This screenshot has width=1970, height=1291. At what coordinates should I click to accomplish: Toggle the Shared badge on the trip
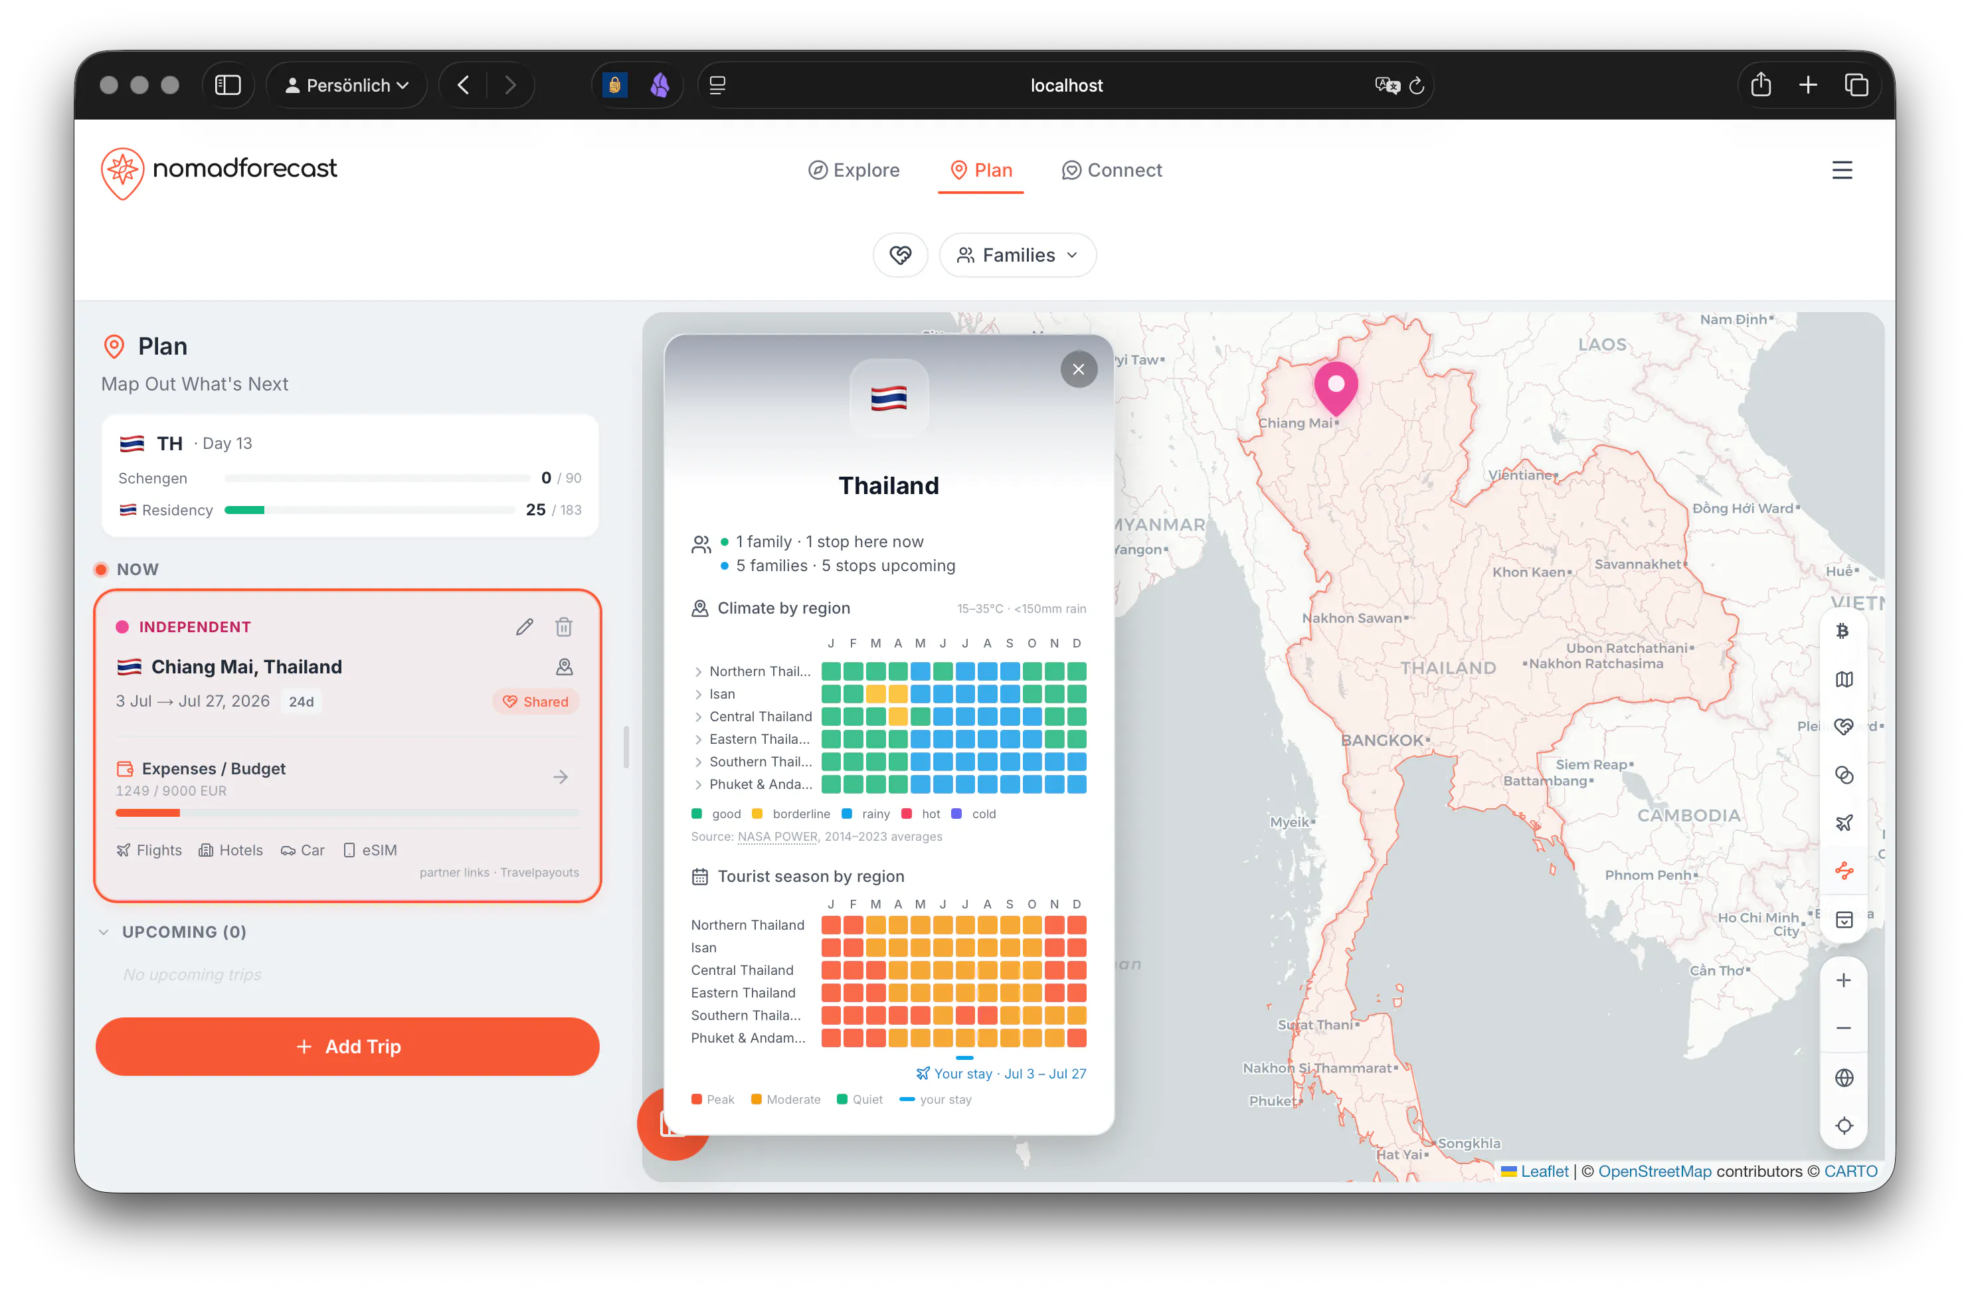[x=535, y=702]
